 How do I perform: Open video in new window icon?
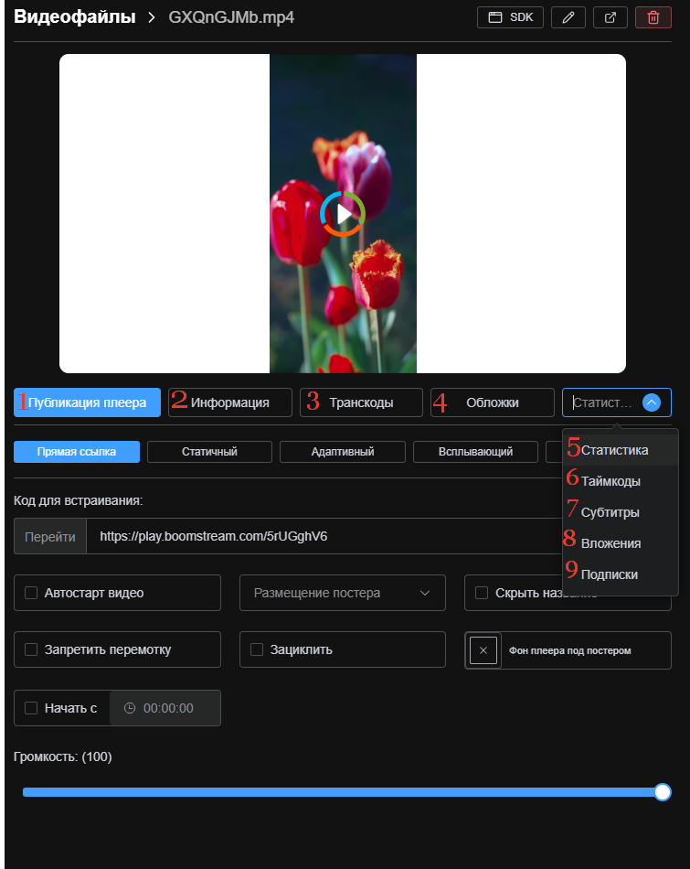(610, 17)
